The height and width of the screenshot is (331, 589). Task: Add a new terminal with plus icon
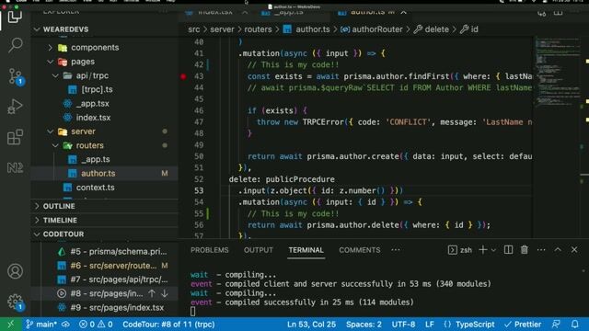pyautogui.click(x=483, y=250)
